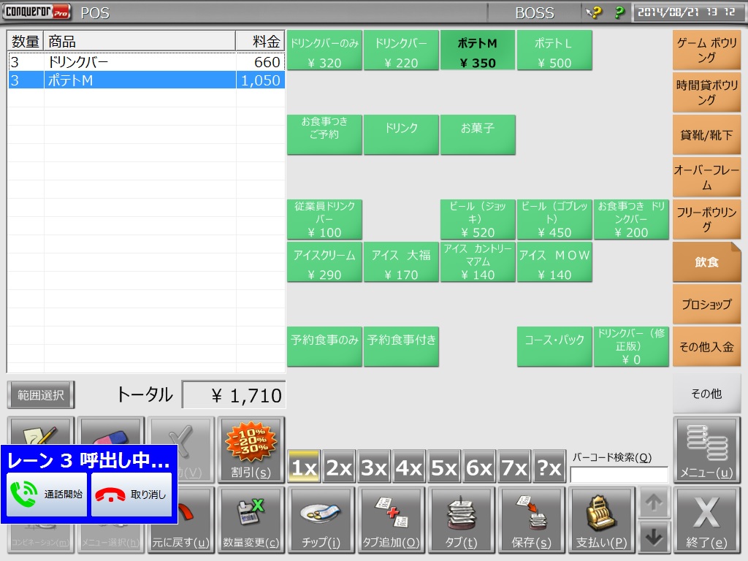The image size is (748, 561).
Task: Click the green question mark help icon
Action: (x=619, y=13)
